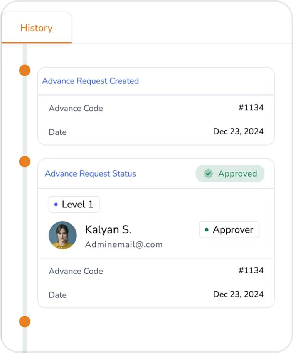The height and width of the screenshot is (353, 293).
Task: Click the green checkmark icon in Approved badge
Action: pos(208,173)
